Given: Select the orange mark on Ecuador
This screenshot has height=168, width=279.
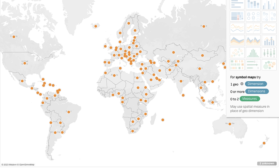Looking at the screenshot, I should (43, 103).
